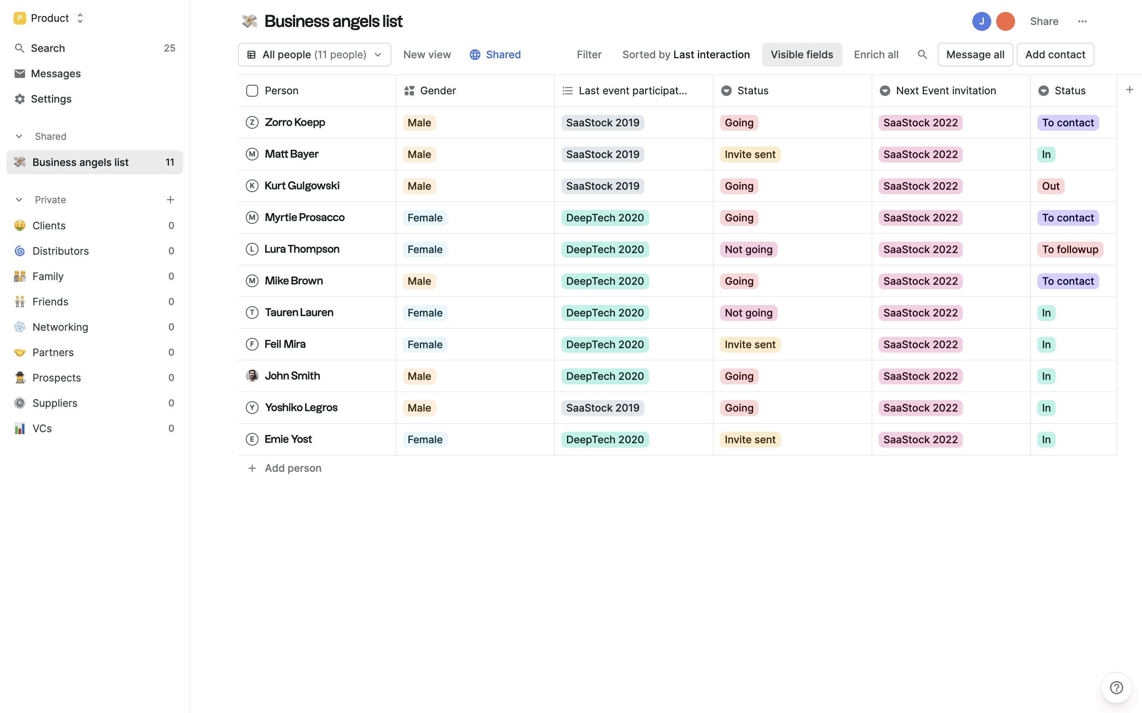Click the help question mark icon
Viewport: 1142px width, 713px height.
click(1116, 688)
